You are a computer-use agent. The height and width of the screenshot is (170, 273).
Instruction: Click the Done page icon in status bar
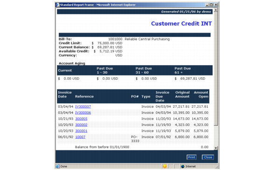(57, 166)
